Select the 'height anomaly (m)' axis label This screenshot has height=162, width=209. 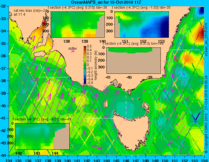click(x=96, y=65)
